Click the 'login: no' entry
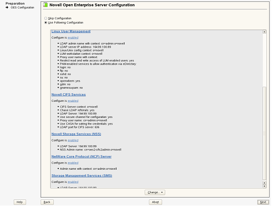 tap(65, 67)
